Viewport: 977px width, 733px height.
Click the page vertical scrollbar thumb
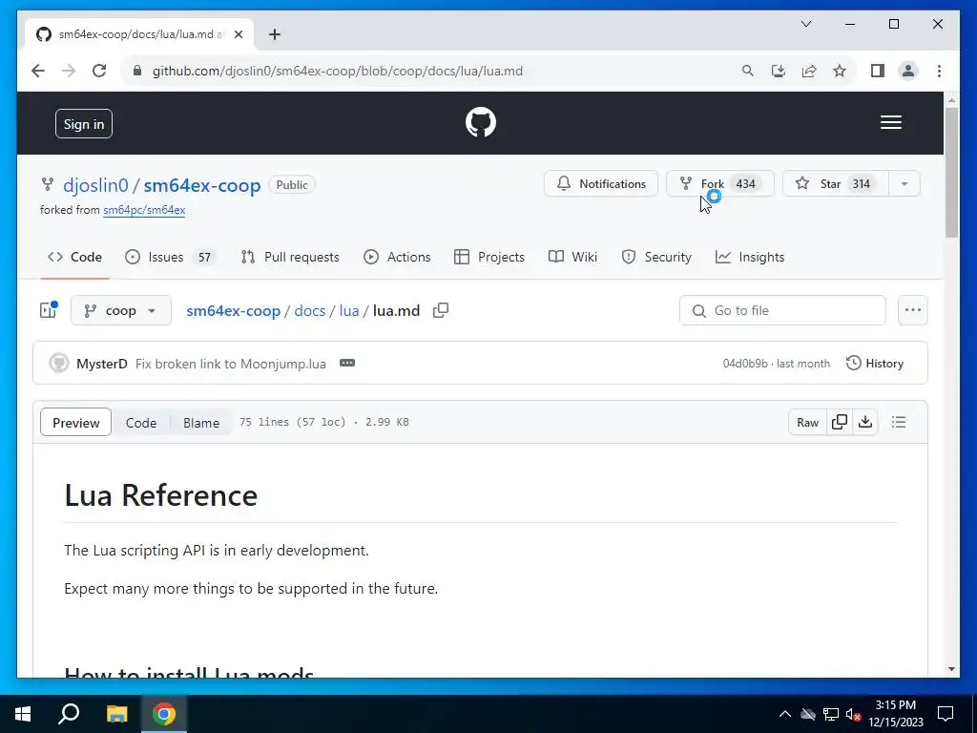coord(951,172)
